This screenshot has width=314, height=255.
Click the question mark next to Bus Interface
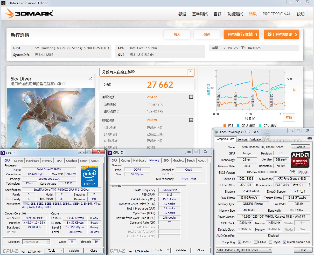pyautogui.click(x=309, y=185)
